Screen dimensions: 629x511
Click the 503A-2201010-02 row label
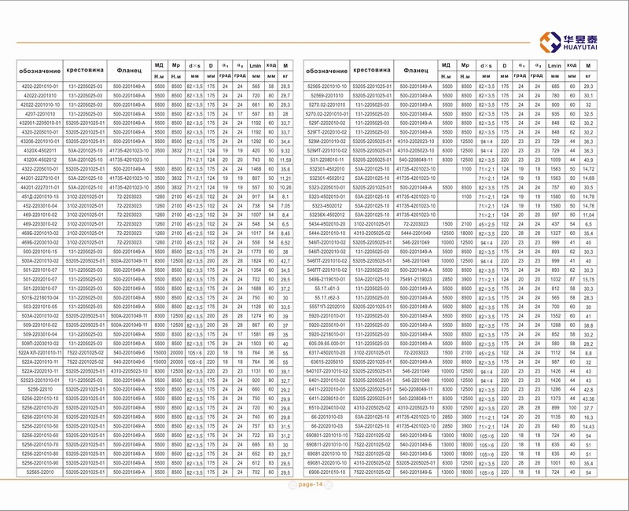40,316
